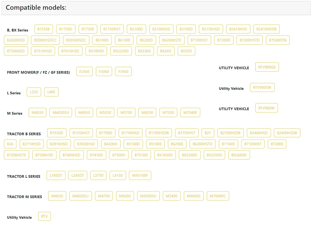312x229 pixels.
Task: Open the BX25D model link
Action: (186, 51)
